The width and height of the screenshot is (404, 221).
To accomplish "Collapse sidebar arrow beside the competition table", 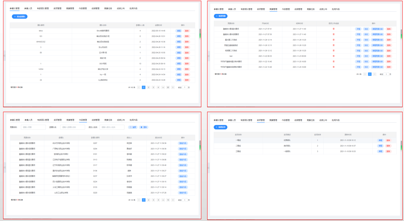I will coord(209,56).
